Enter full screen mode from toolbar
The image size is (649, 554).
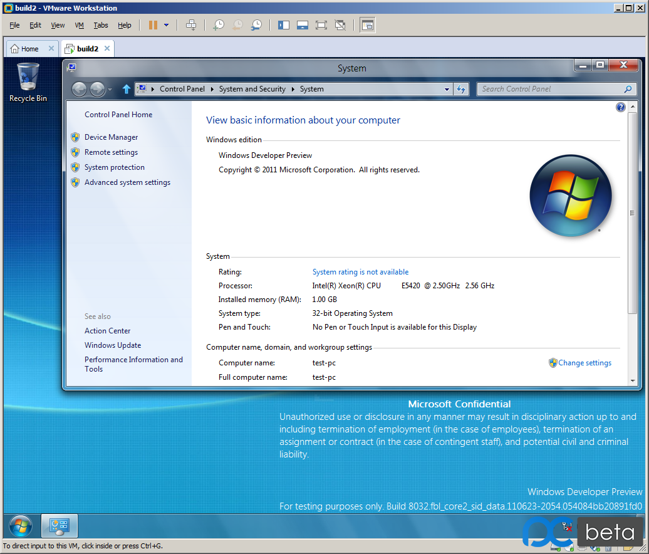click(x=321, y=25)
